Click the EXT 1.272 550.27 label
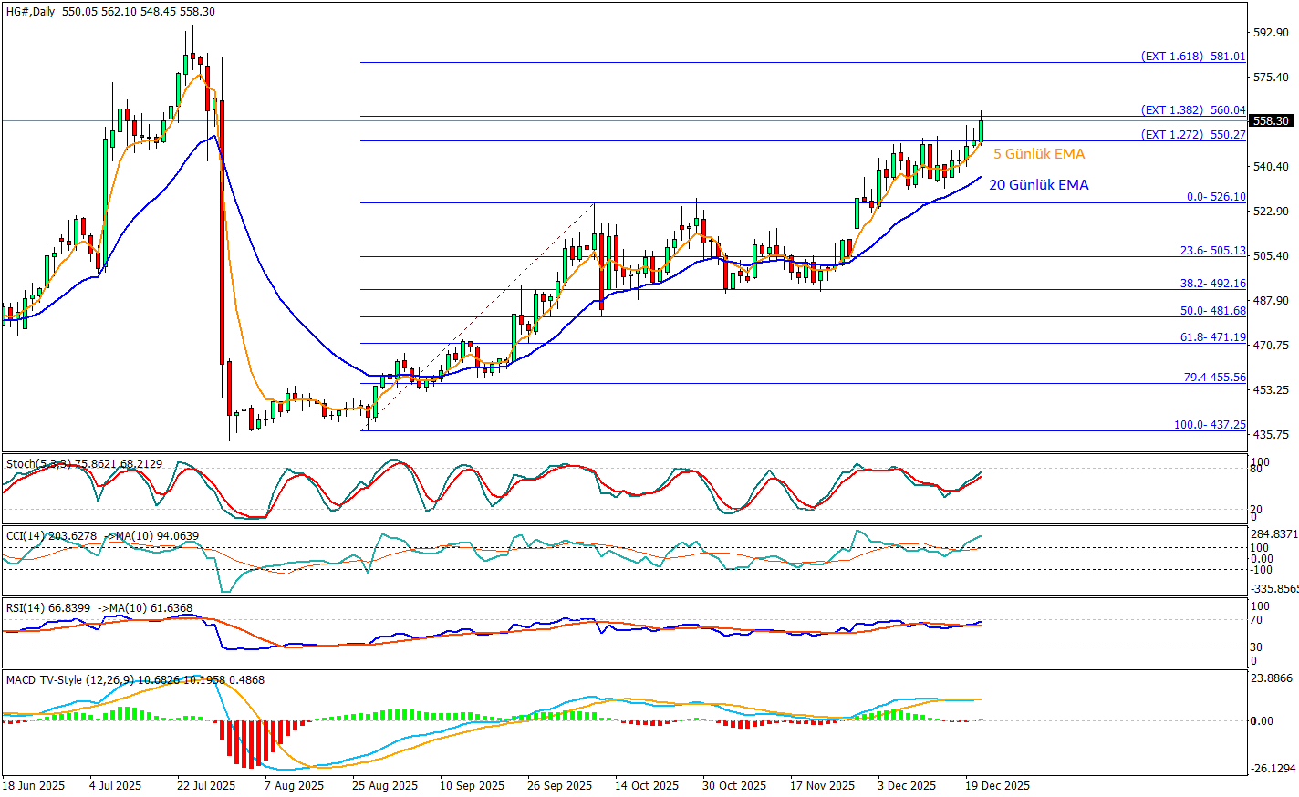This screenshot has width=1299, height=797. [x=1193, y=135]
